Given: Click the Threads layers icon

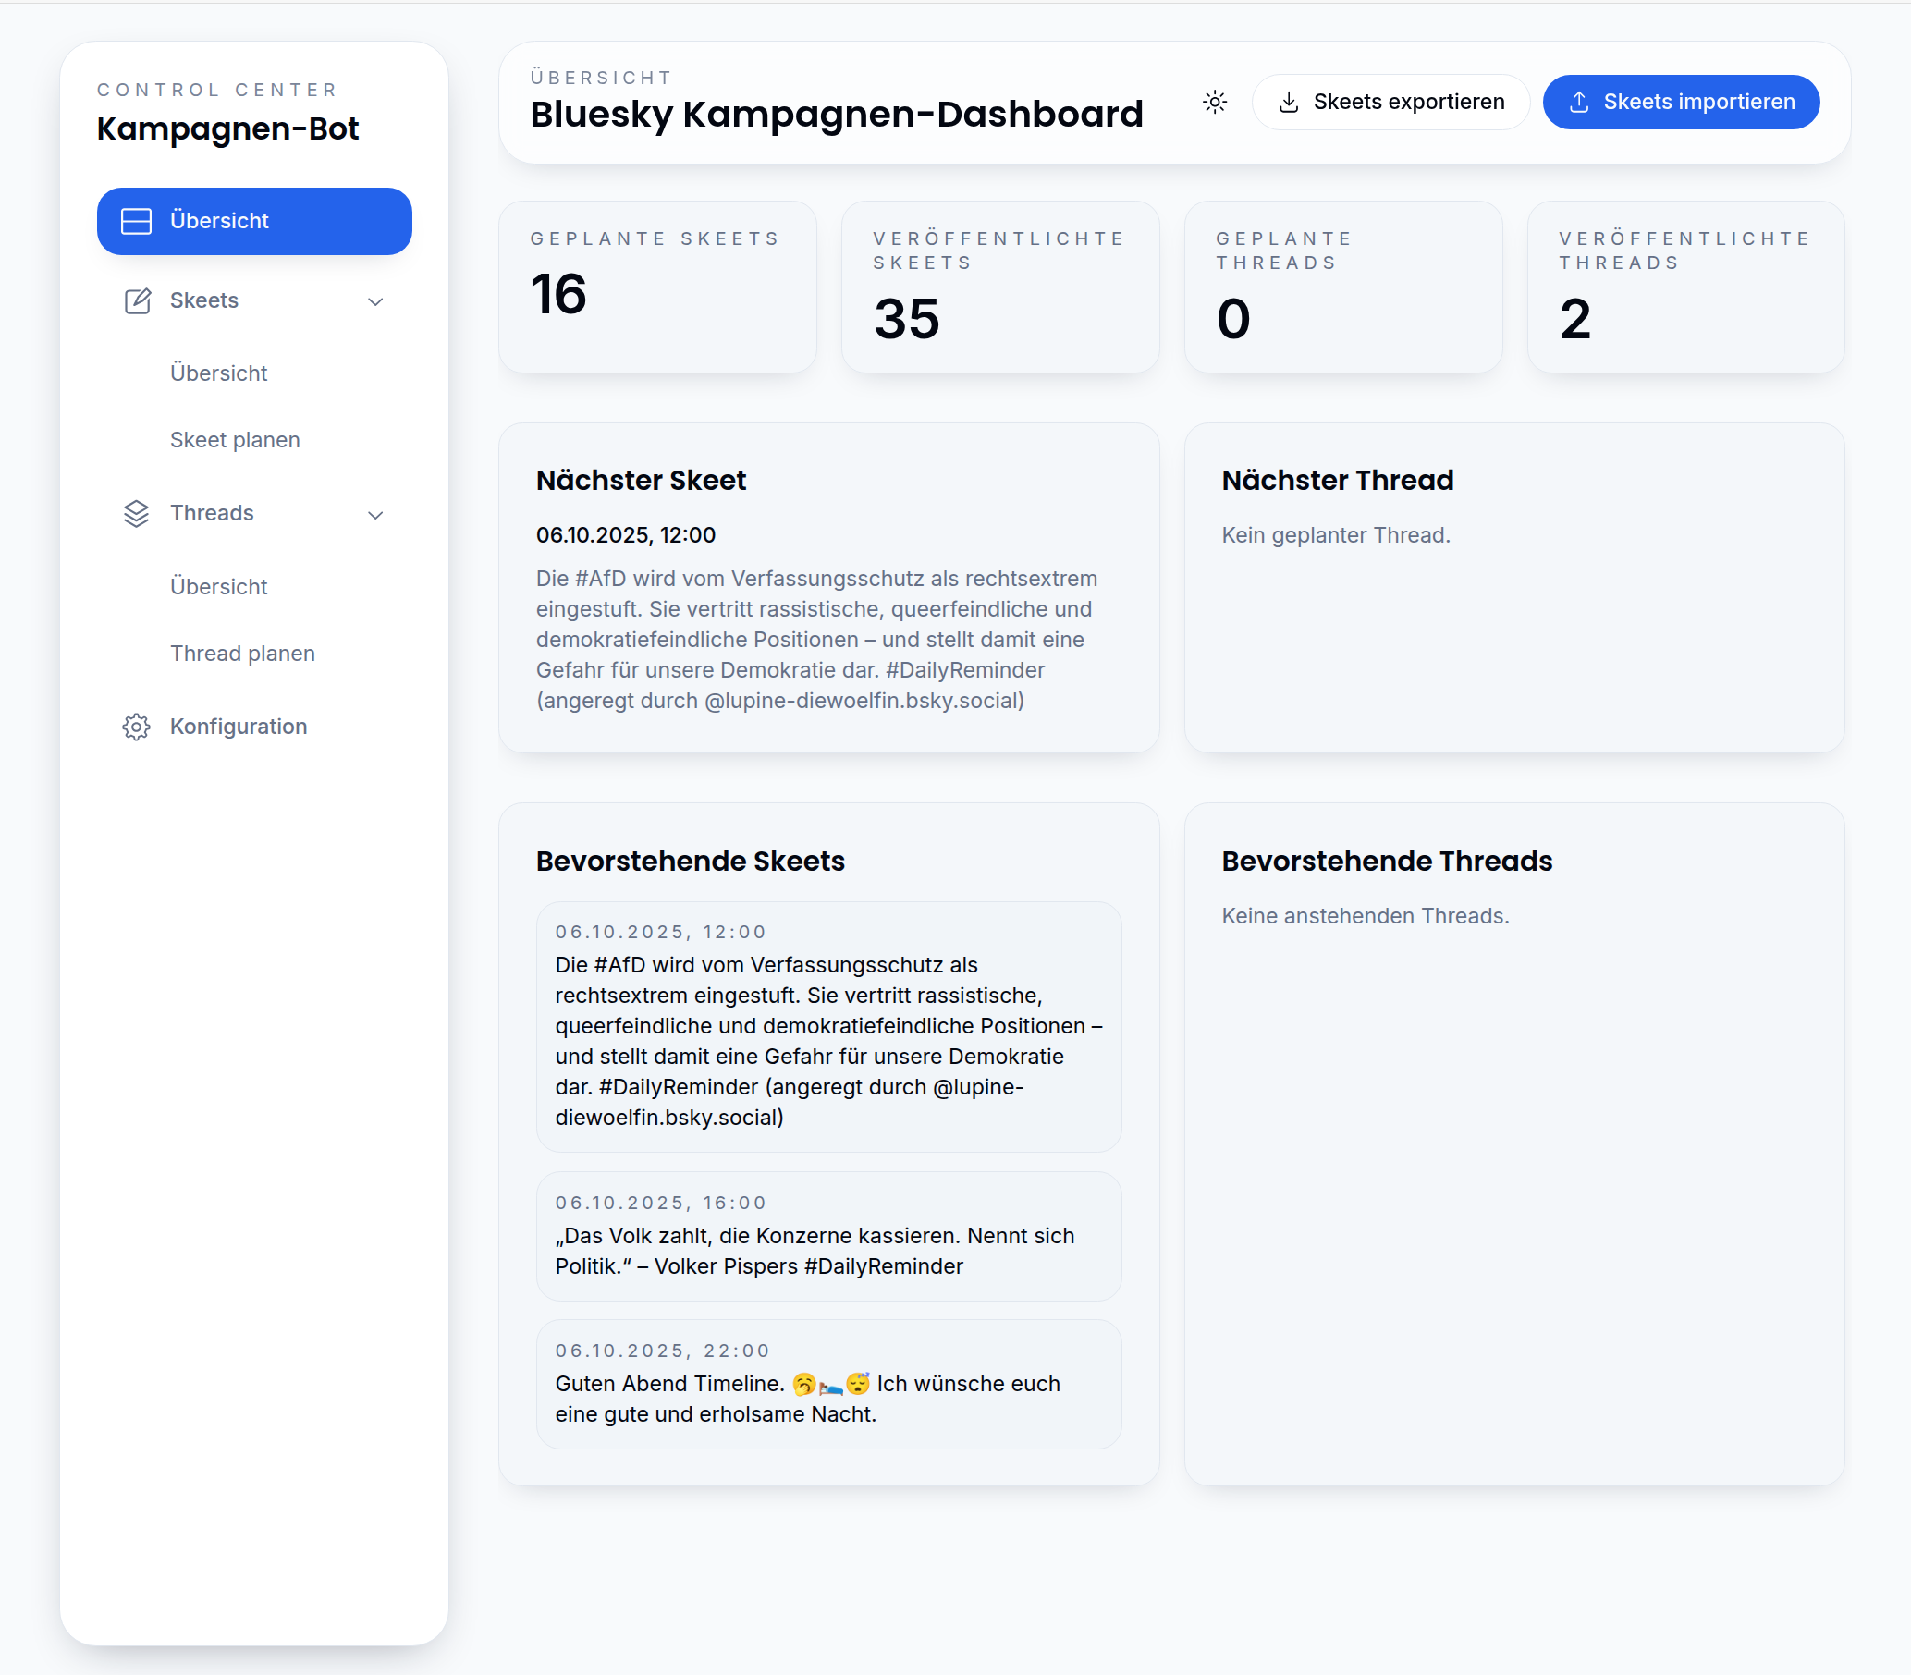Looking at the screenshot, I should [x=137, y=513].
